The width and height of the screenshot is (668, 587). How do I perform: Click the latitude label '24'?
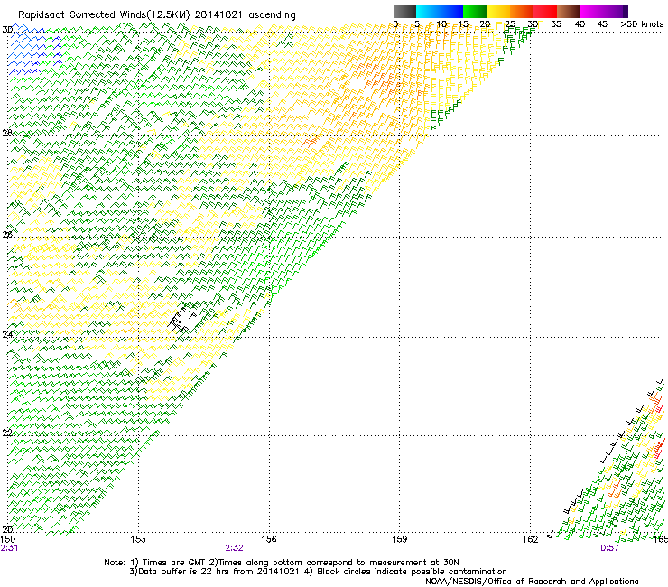7,335
